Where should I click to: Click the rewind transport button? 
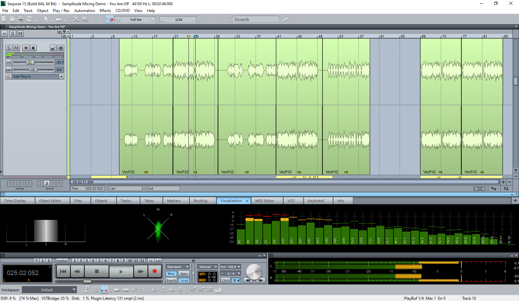pos(77,271)
